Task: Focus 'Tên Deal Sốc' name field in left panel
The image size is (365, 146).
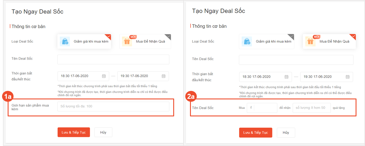Action: point(113,59)
